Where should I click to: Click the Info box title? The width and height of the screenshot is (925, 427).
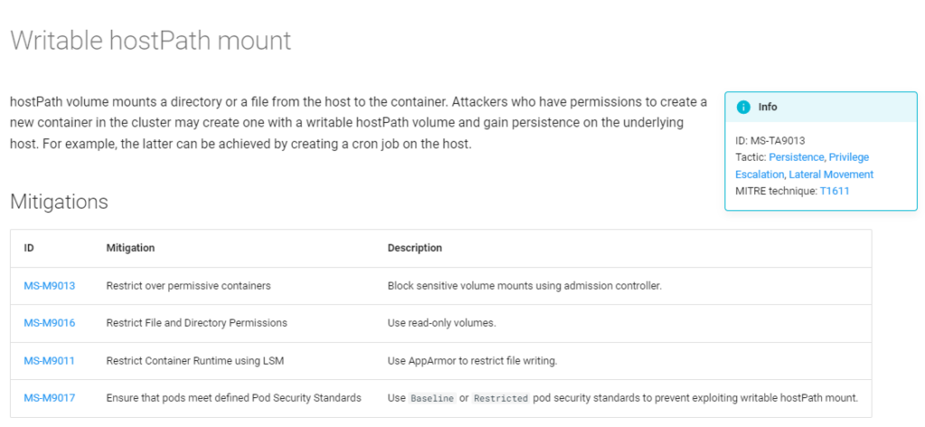[x=767, y=107]
